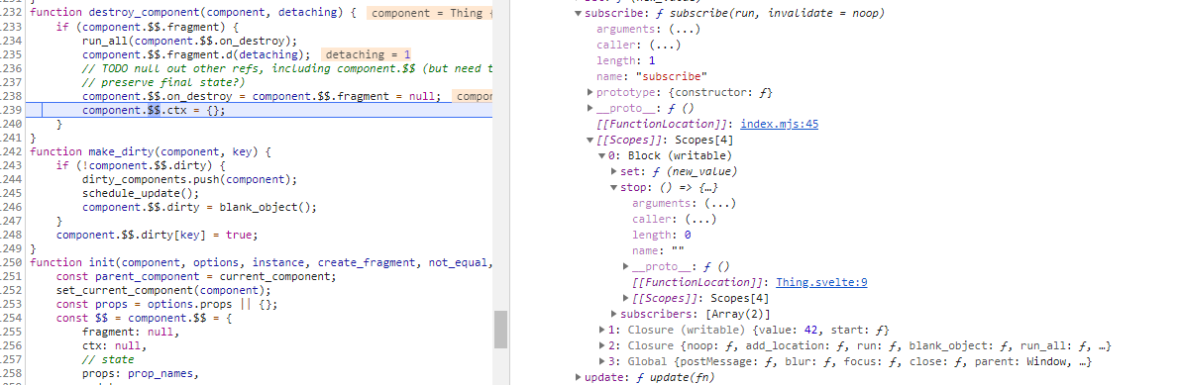Click 'function init(component, options' declaration
The width and height of the screenshot is (1179, 385).
261,262
